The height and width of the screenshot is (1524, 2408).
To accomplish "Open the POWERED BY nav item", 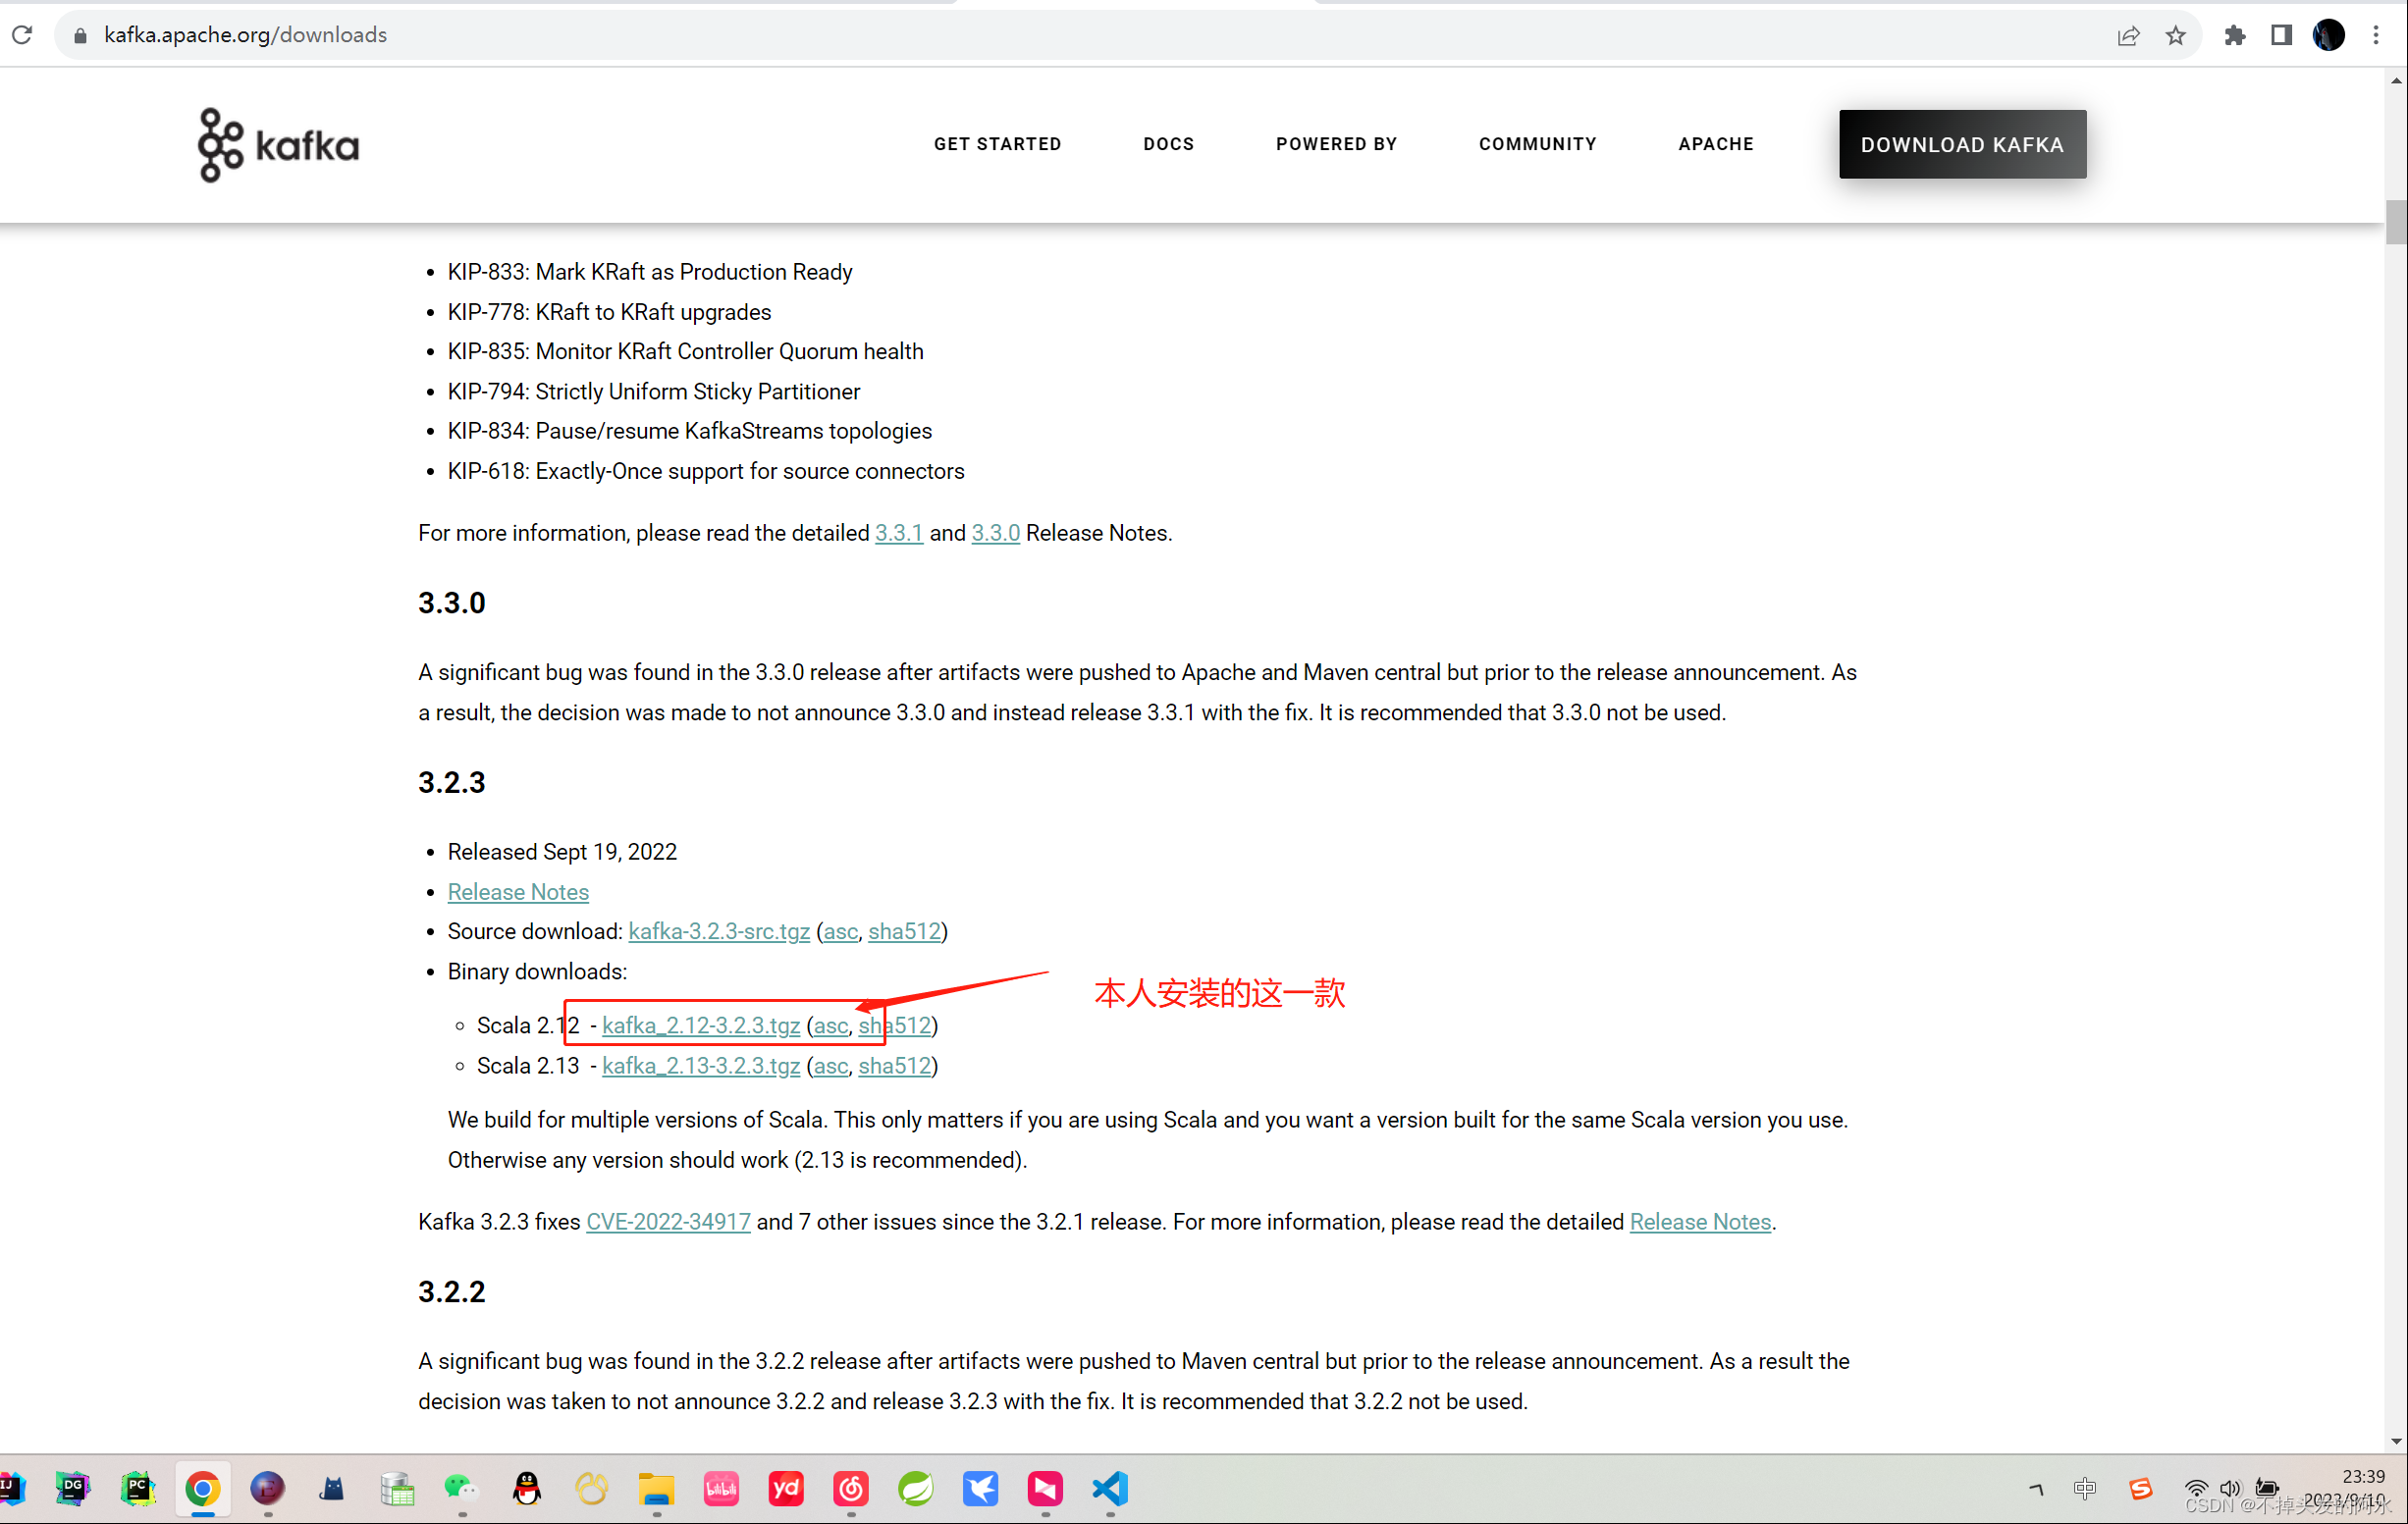I will (1336, 144).
